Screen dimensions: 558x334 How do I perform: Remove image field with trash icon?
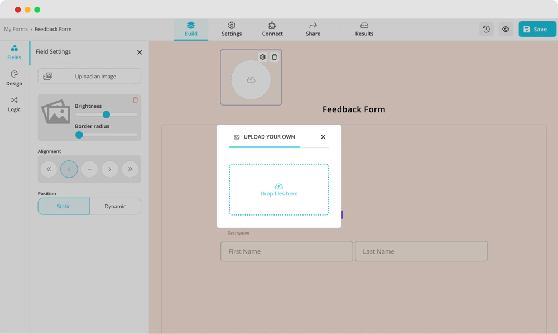(275, 57)
